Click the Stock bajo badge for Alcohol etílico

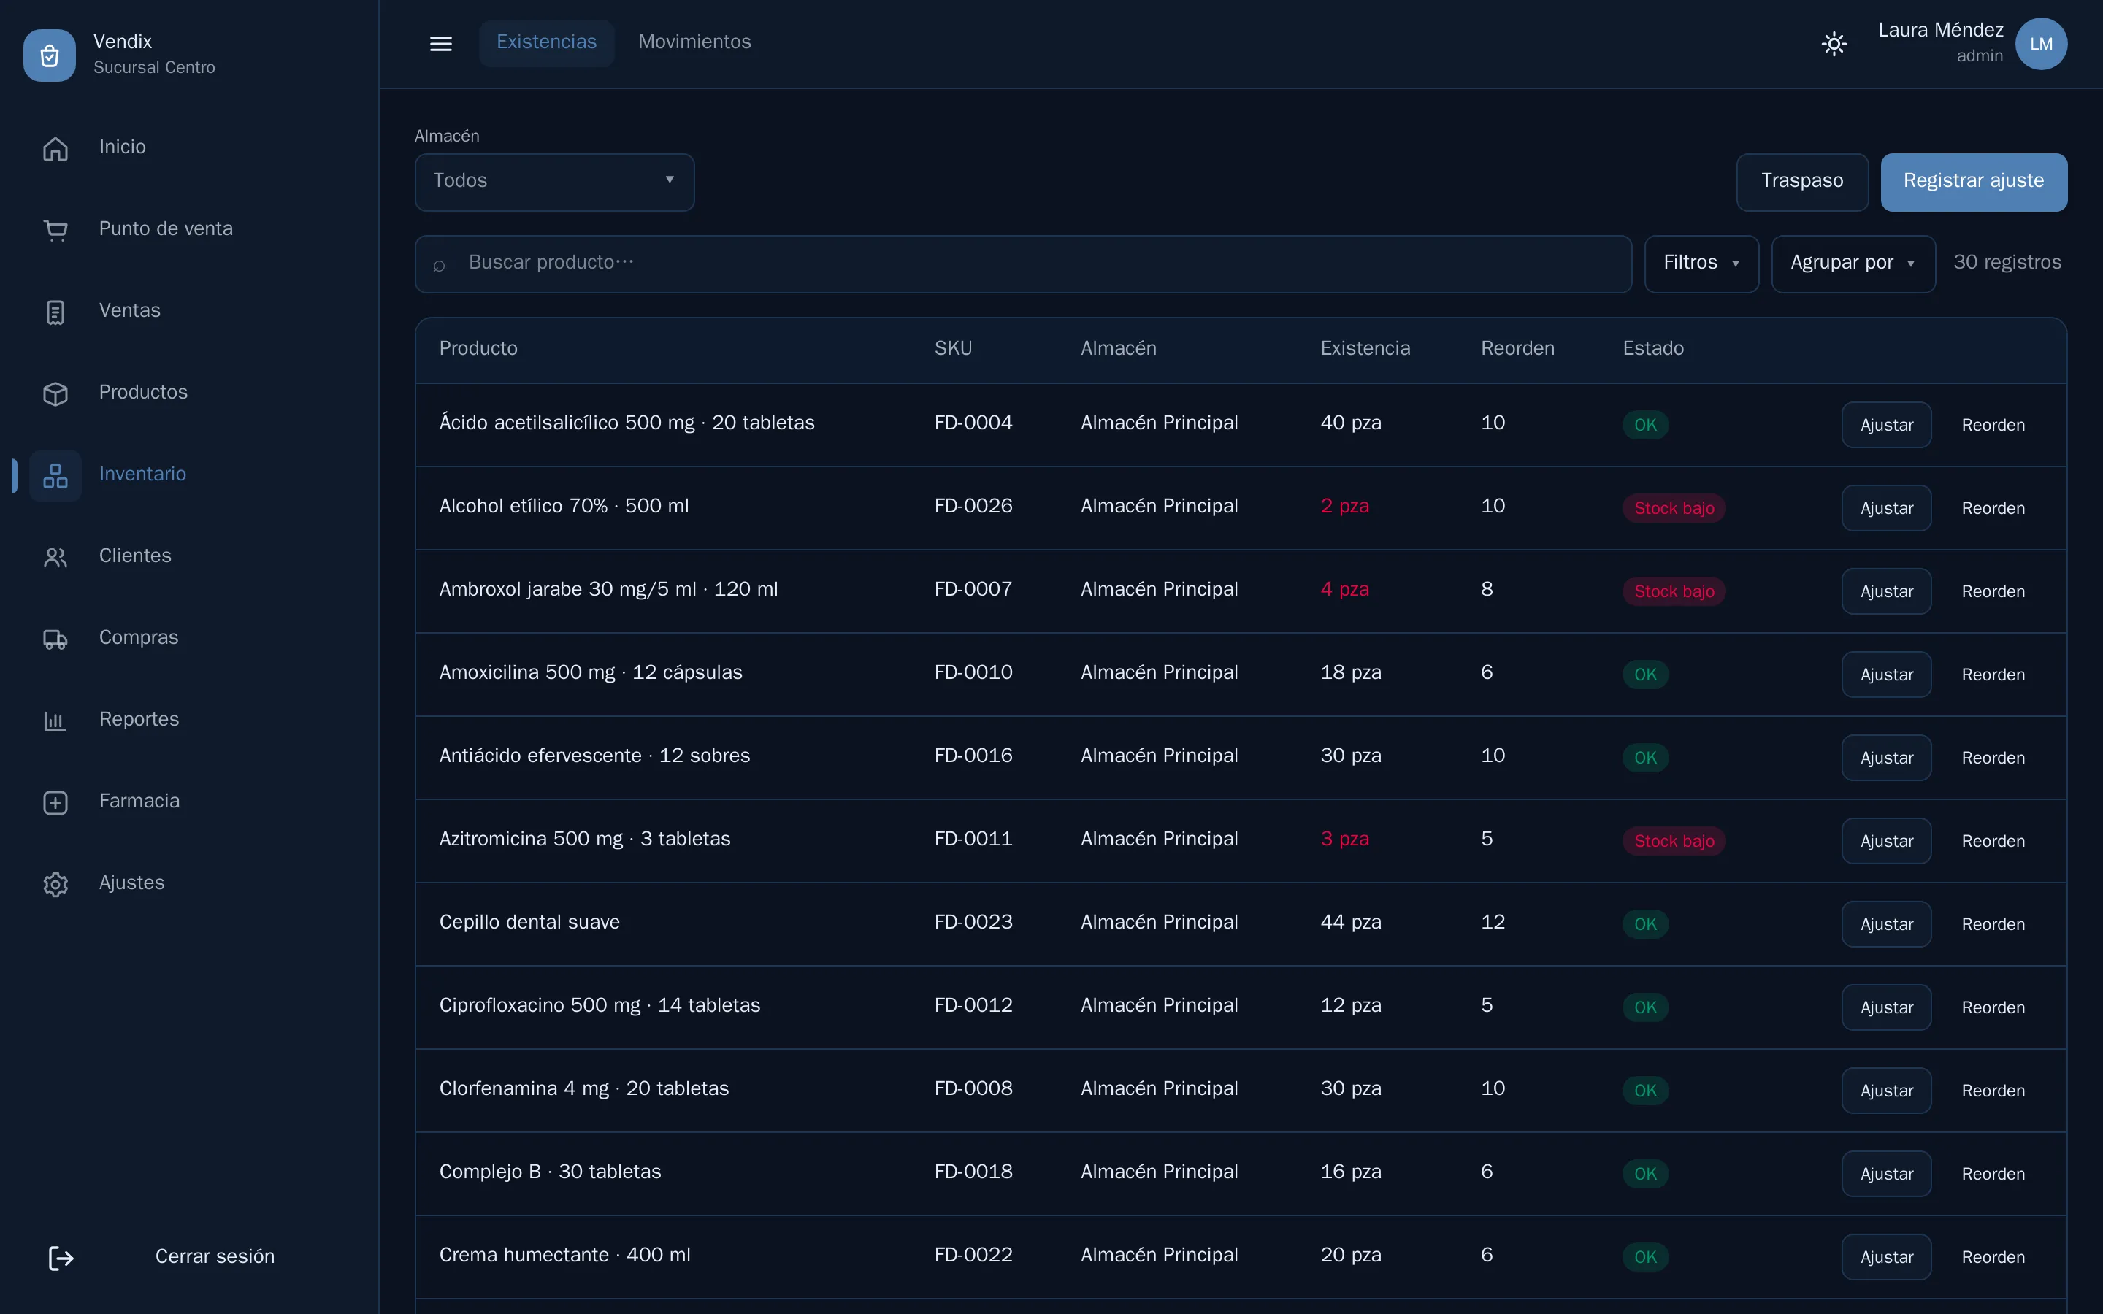point(1674,508)
